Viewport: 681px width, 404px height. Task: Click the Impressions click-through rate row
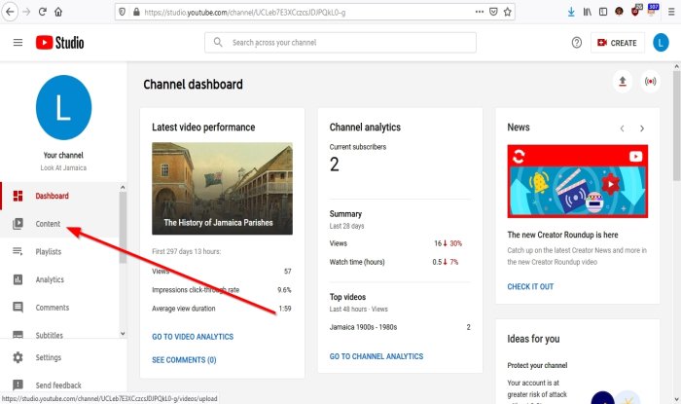[x=222, y=290]
